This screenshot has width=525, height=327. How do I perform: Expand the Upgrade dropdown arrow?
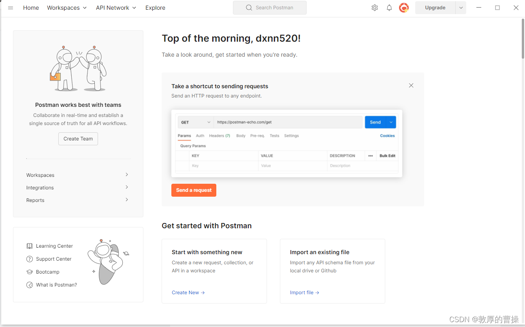click(461, 8)
